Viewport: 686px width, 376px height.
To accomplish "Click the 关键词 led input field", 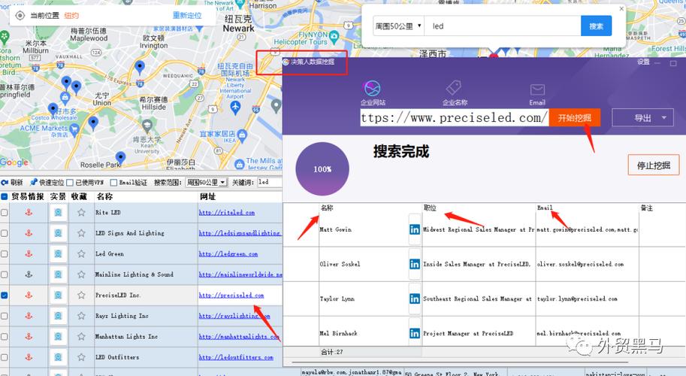I will point(270,182).
